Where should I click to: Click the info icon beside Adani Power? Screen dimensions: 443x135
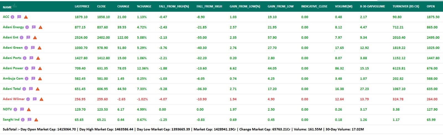coord(27,68)
